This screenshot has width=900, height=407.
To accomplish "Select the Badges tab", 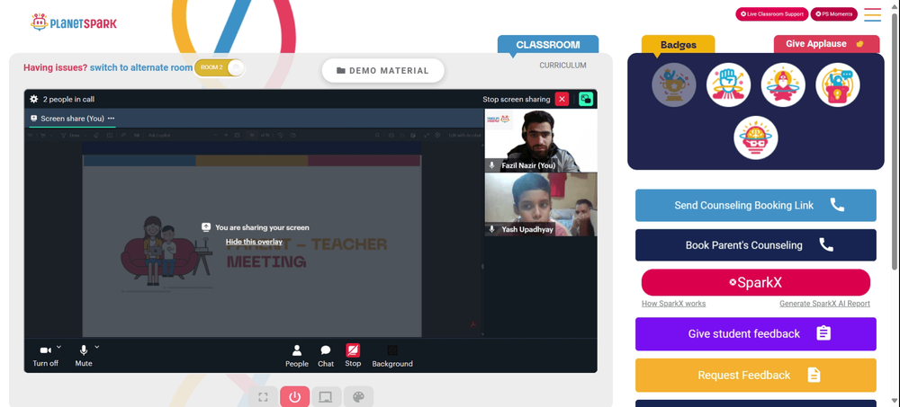I will click(678, 45).
